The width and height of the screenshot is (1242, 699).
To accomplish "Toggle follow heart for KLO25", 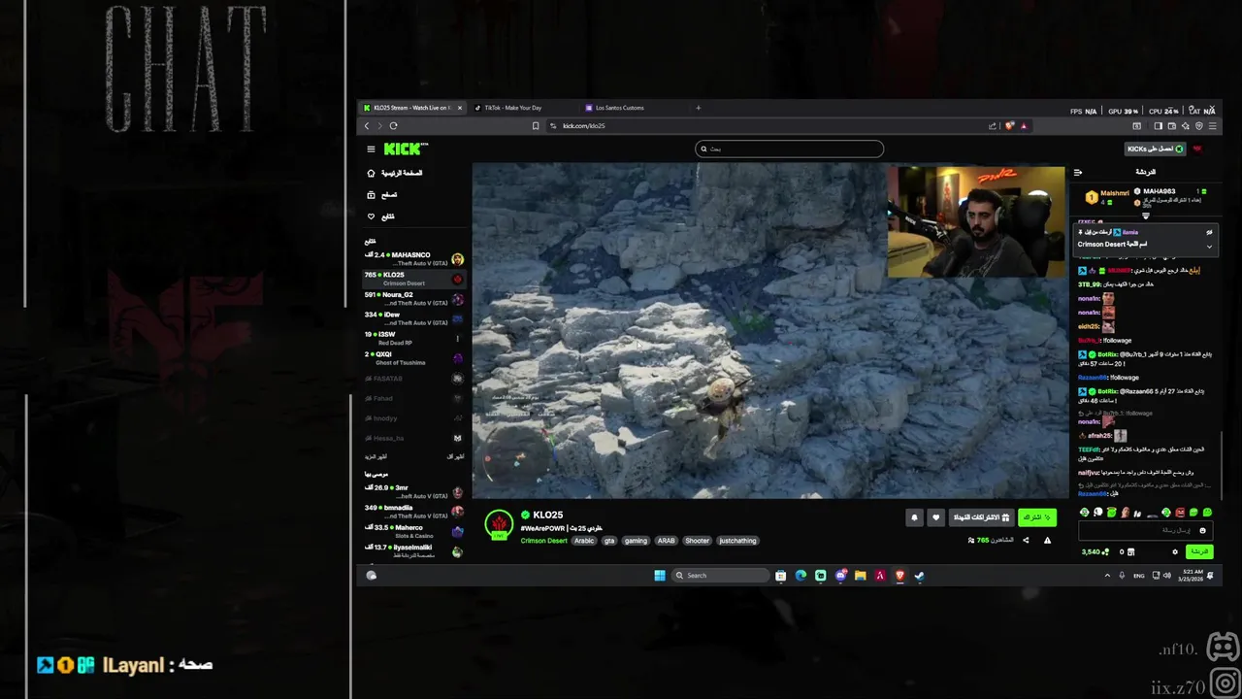I will (x=935, y=517).
